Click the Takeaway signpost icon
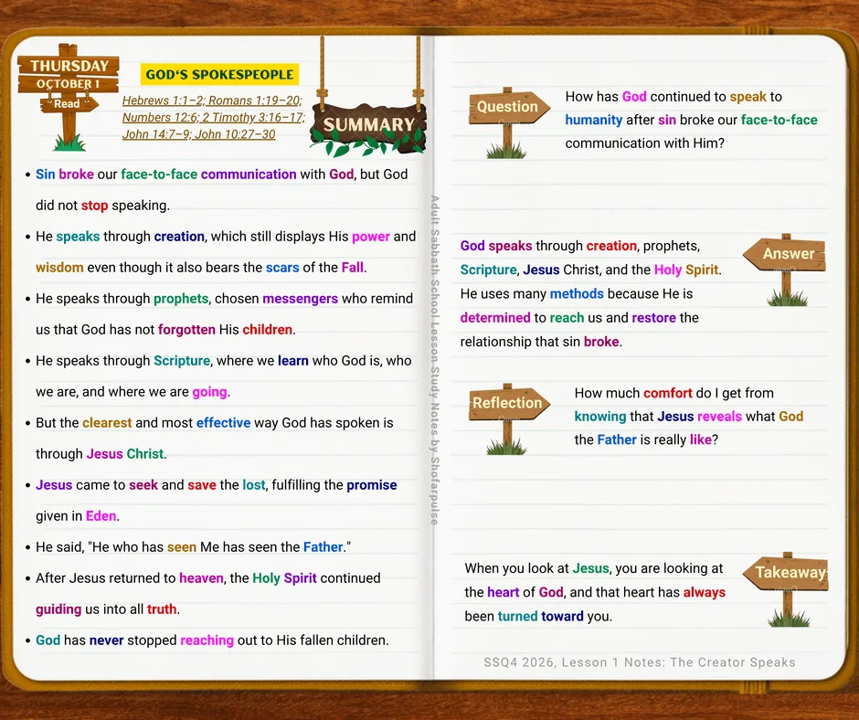Viewport: 859px width, 720px height. (x=786, y=589)
